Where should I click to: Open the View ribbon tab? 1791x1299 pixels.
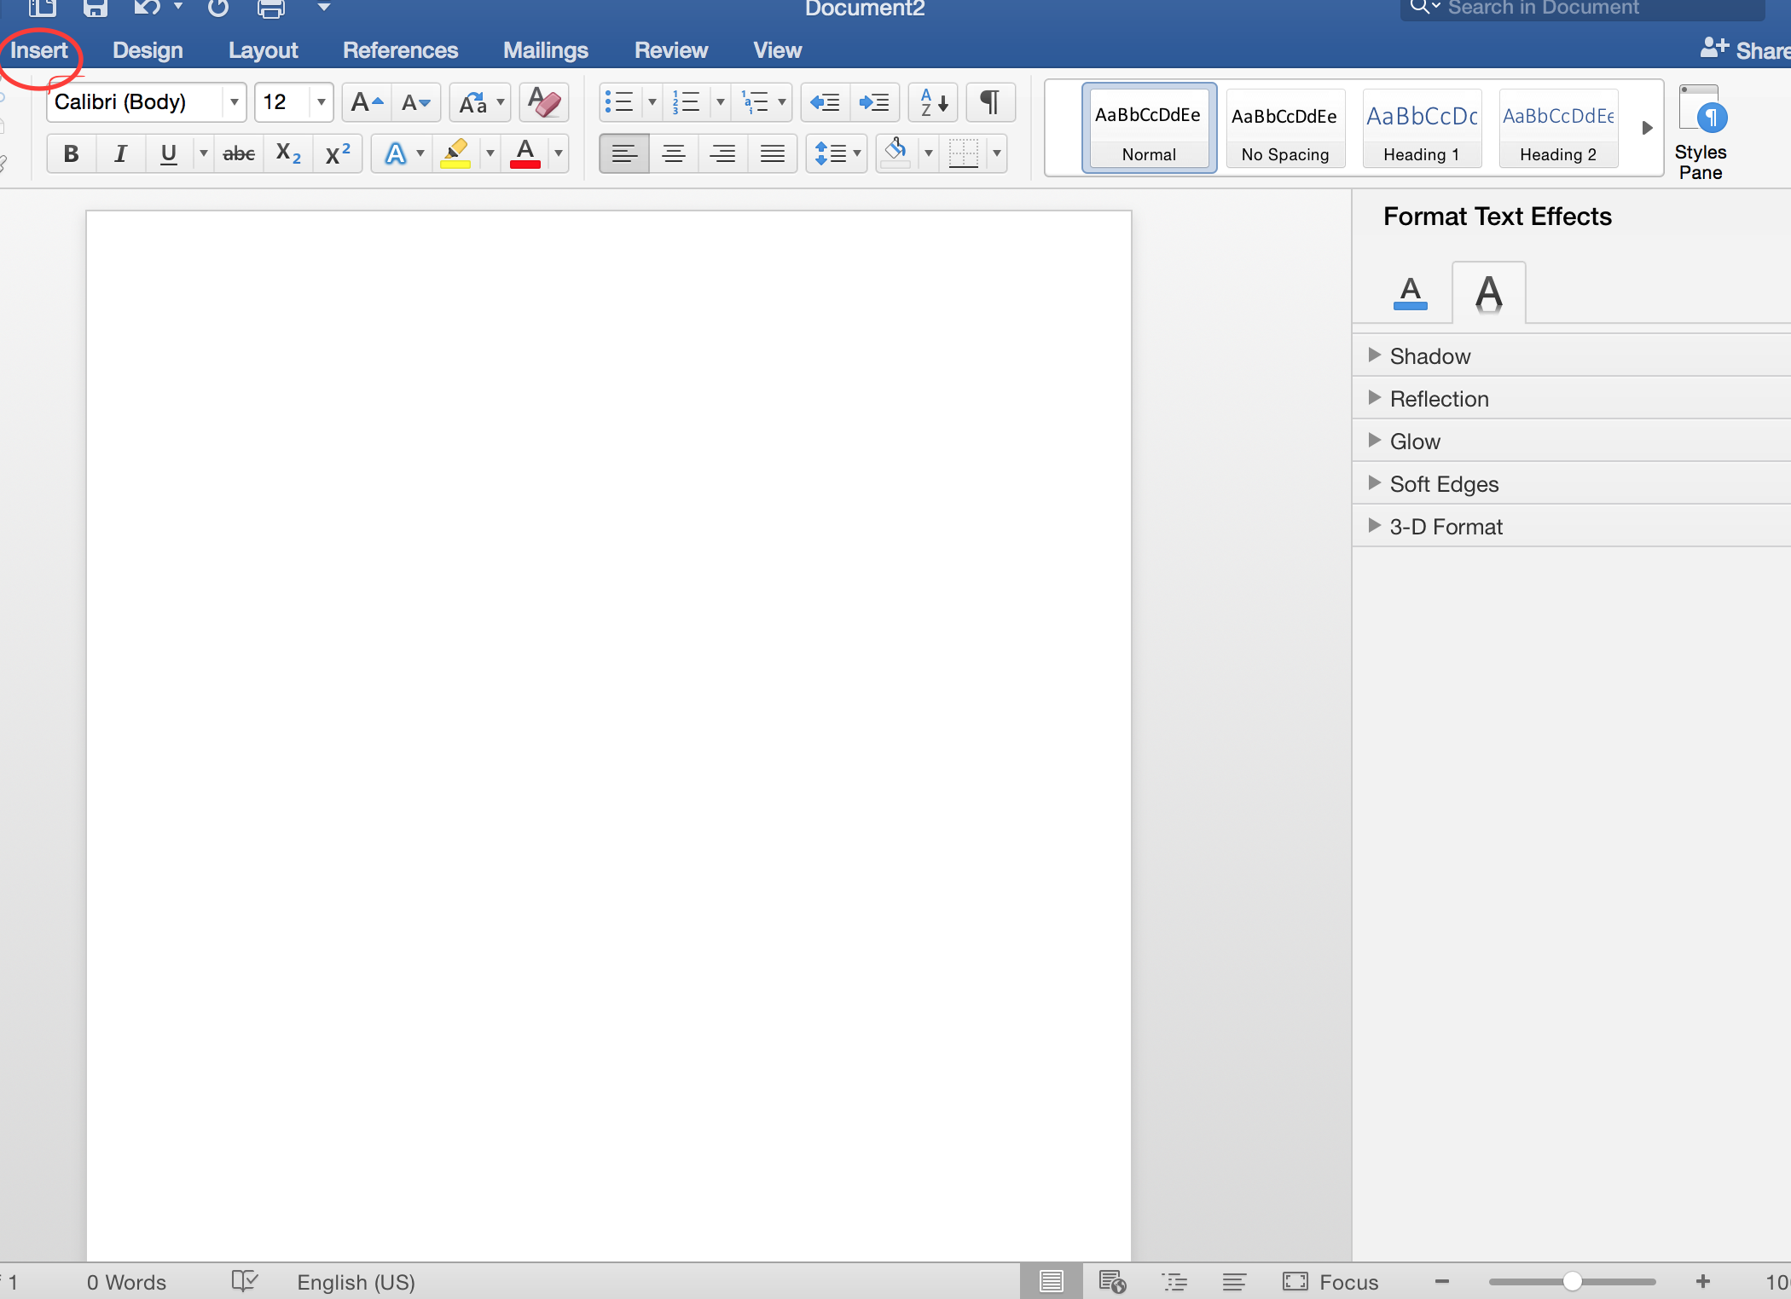click(777, 50)
